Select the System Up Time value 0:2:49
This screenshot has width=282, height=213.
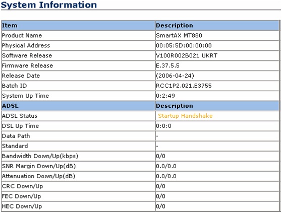click(x=165, y=96)
